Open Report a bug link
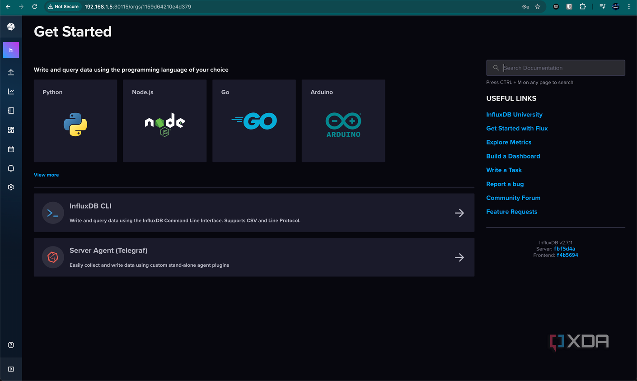Image resolution: width=637 pixels, height=381 pixels. [x=505, y=184]
